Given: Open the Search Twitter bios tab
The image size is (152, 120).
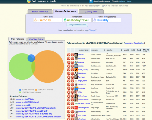Looking at the screenshot, I should [40, 12].
